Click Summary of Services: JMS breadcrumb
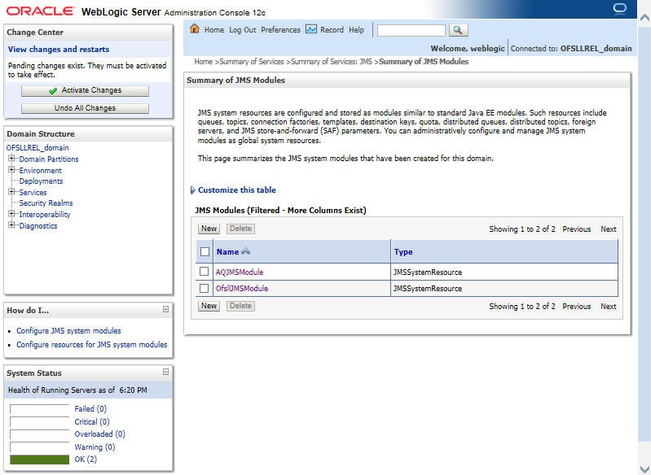The height and width of the screenshot is (475, 651). (332, 62)
